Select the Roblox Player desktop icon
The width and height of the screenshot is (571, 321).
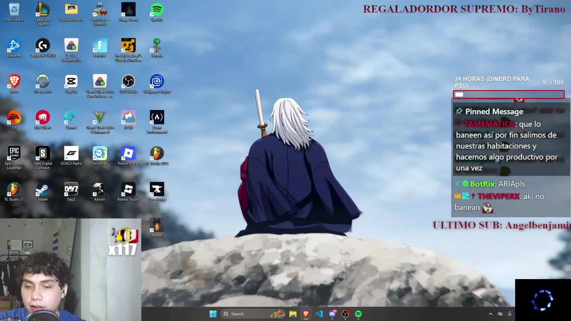(x=128, y=156)
